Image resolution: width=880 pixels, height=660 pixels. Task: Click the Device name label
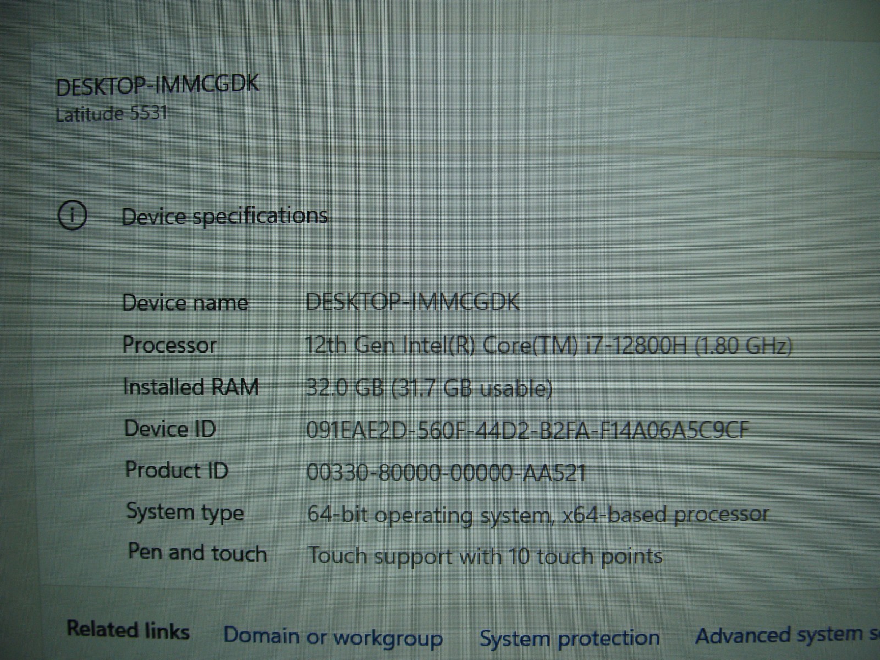(x=185, y=302)
